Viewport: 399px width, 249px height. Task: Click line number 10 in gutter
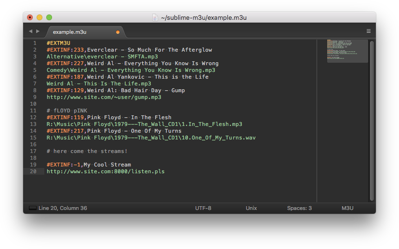tap(33, 104)
